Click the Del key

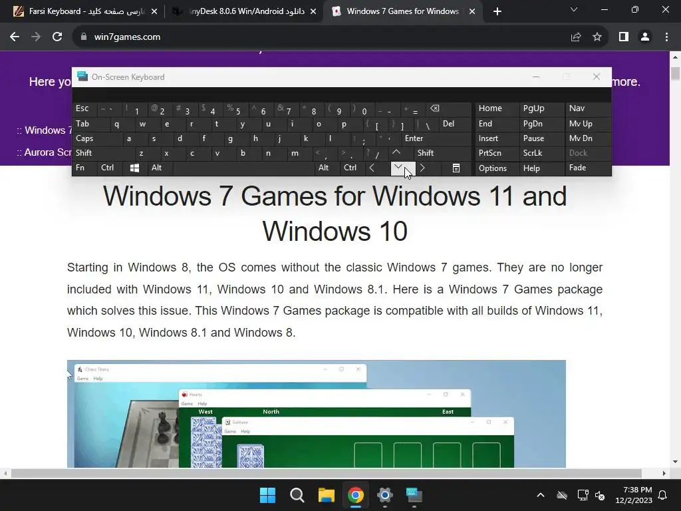456,124
